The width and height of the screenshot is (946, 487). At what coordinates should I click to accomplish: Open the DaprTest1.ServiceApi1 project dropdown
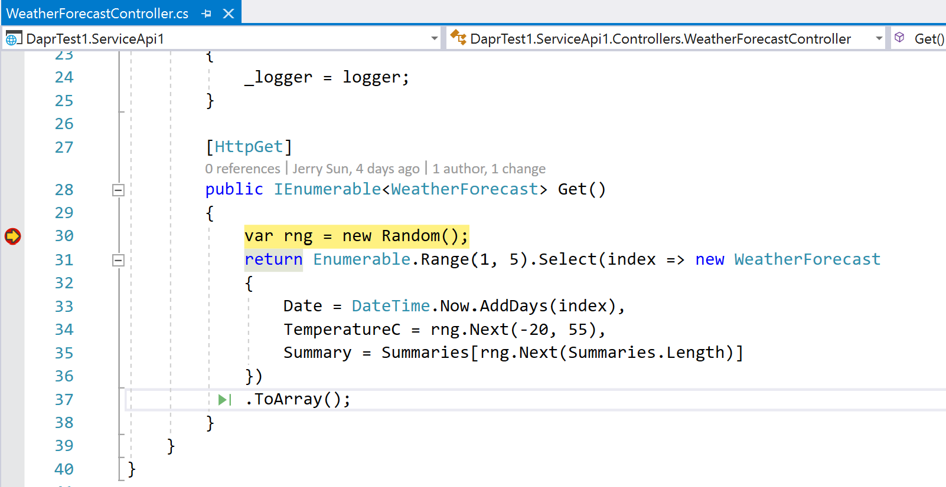click(x=435, y=38)
